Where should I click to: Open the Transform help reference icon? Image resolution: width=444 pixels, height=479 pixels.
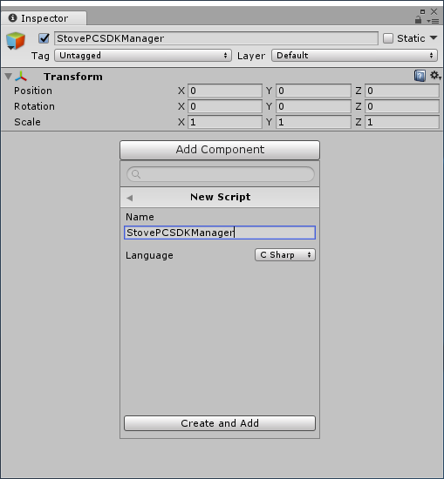(x=420, y=76)
